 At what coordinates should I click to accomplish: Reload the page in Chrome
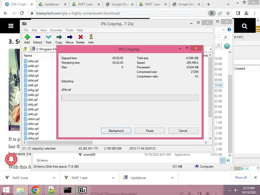tap(22, 13)
